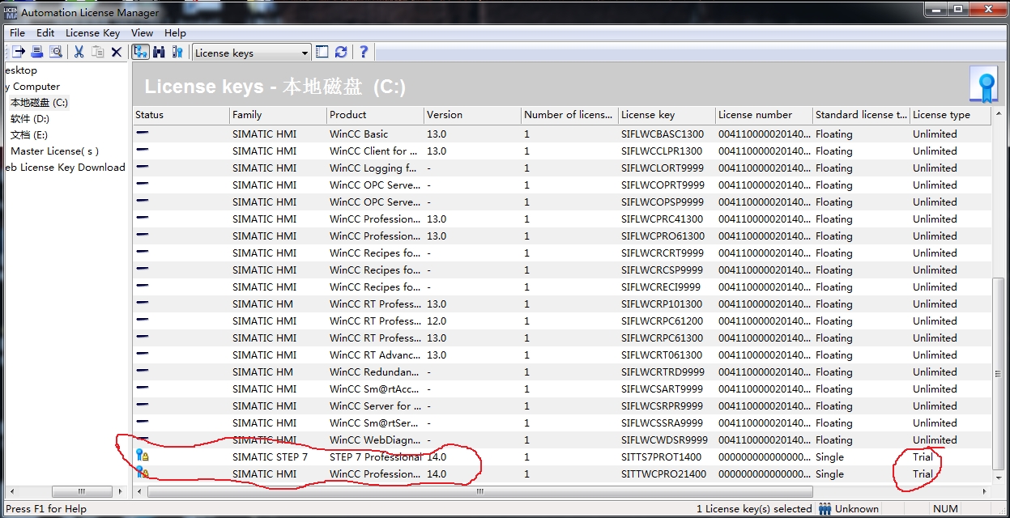Click the WinCC WebDiagn... product cell
The image size is (1010, 518).
coord(375,440)
